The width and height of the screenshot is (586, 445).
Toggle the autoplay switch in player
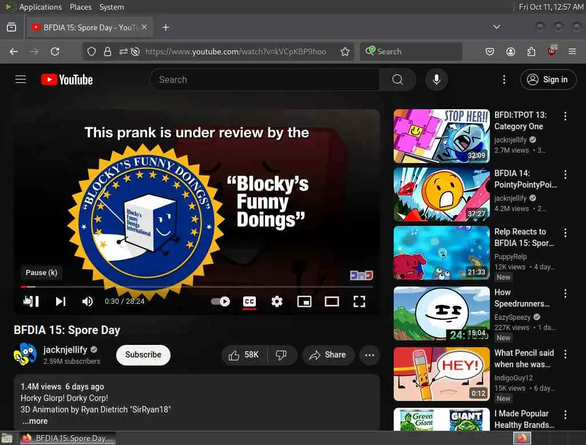pos(220,301)
